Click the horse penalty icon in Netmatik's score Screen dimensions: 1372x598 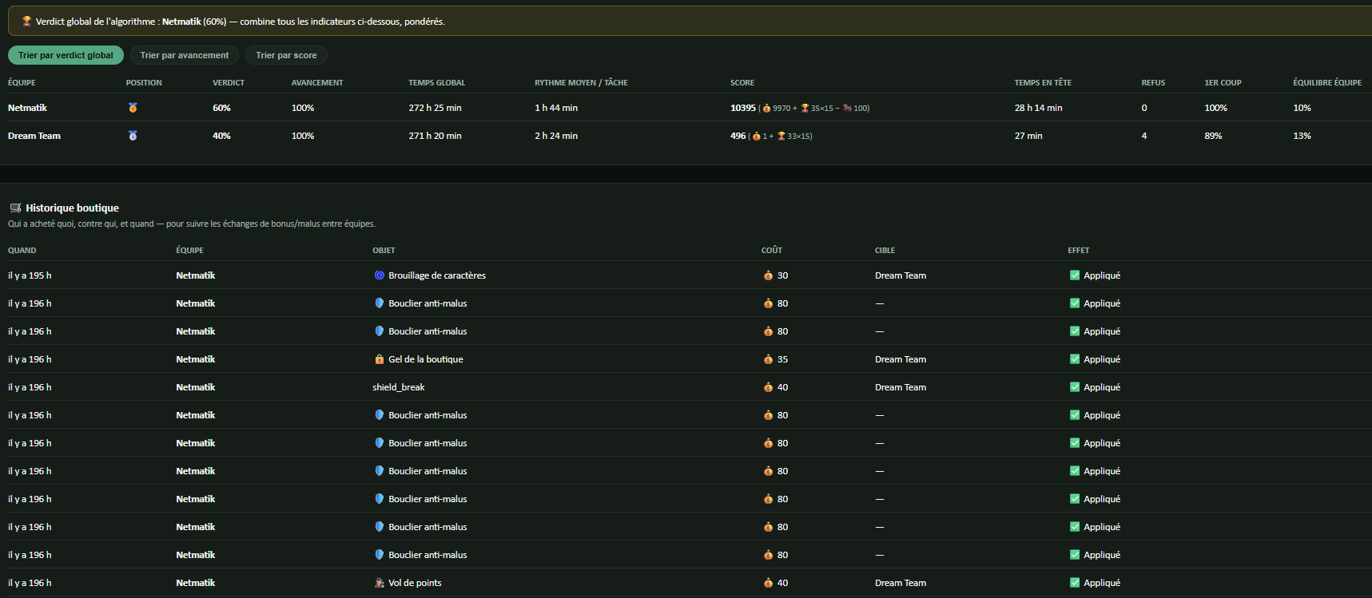847,108
